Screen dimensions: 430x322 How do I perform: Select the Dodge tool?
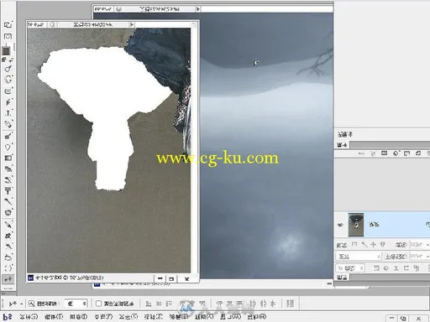click(8, 136)
